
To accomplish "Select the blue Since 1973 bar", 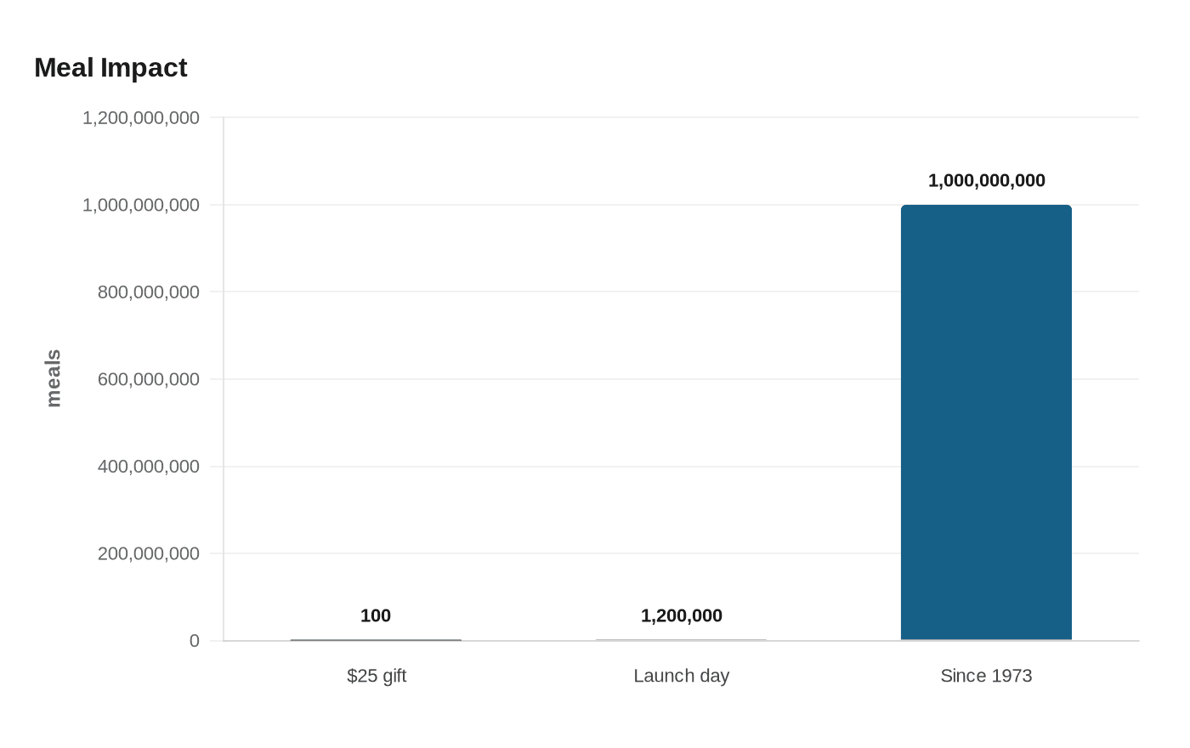I will pyautogui.click(x=986, y=422).
